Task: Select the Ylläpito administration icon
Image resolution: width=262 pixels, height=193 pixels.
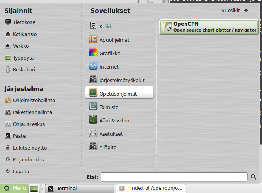Action: point(93,146)
